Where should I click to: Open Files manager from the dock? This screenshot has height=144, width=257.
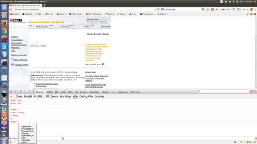click(4, 15)
